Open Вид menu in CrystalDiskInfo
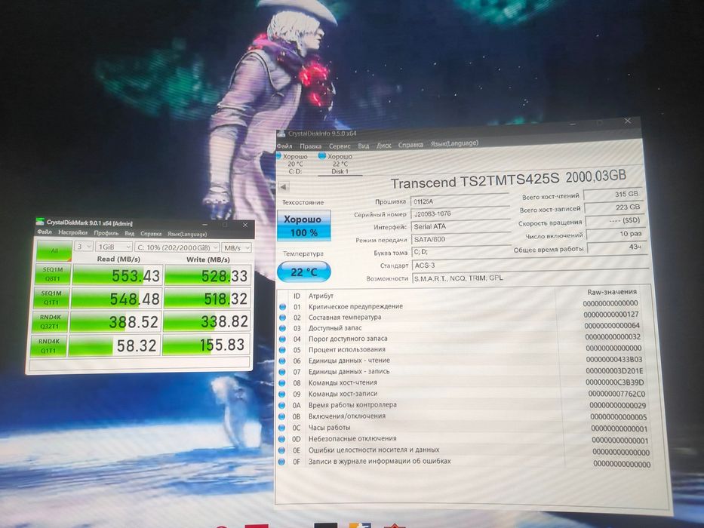Screen dimensions: 704x528 pos(363,146)
